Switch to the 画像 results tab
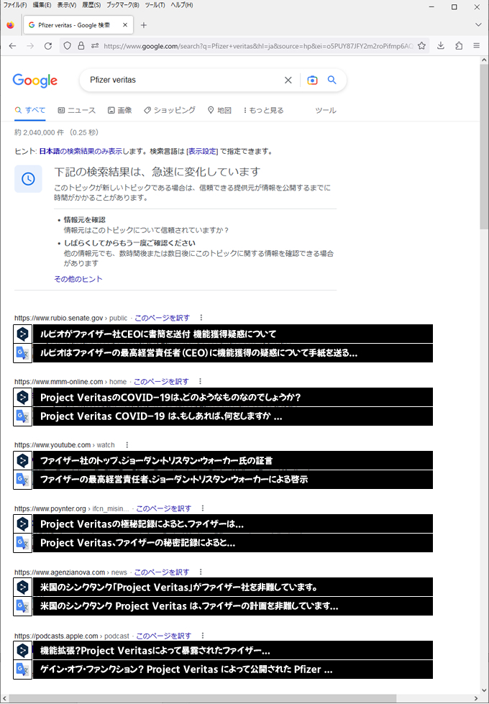This screenshot has width=489, height=704. click(119, 111)
